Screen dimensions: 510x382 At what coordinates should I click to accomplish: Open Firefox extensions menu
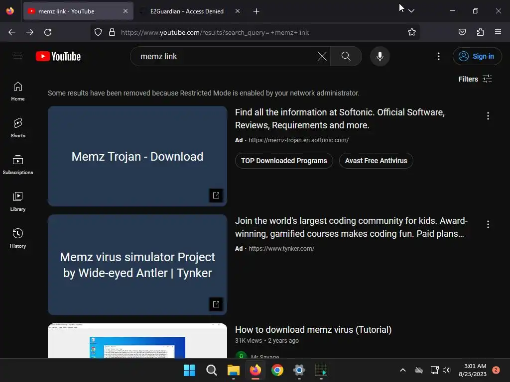coord(480,32)
